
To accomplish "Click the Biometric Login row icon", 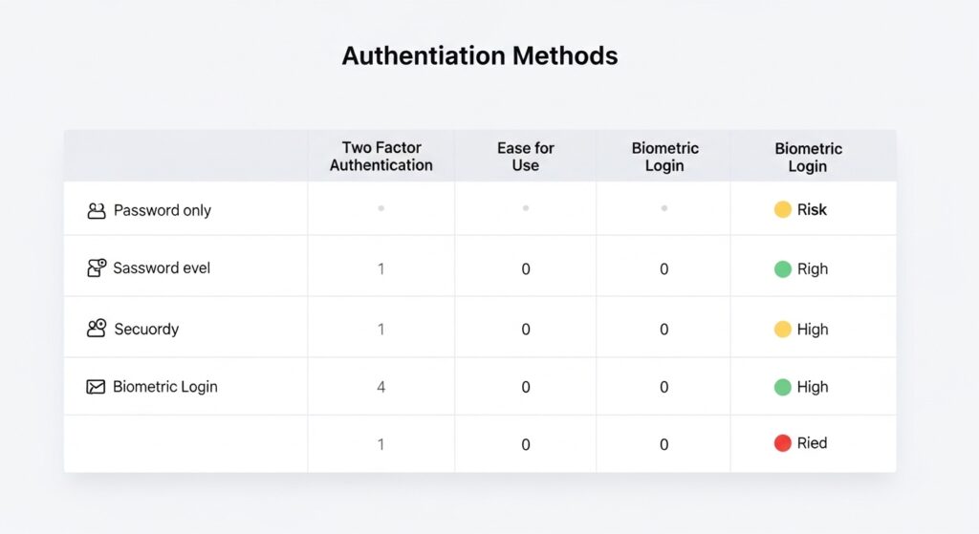I will (x=96, y=387).
